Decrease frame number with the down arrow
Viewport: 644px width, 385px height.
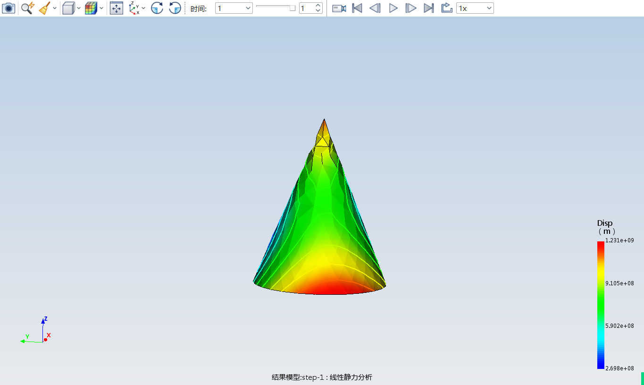318,11
